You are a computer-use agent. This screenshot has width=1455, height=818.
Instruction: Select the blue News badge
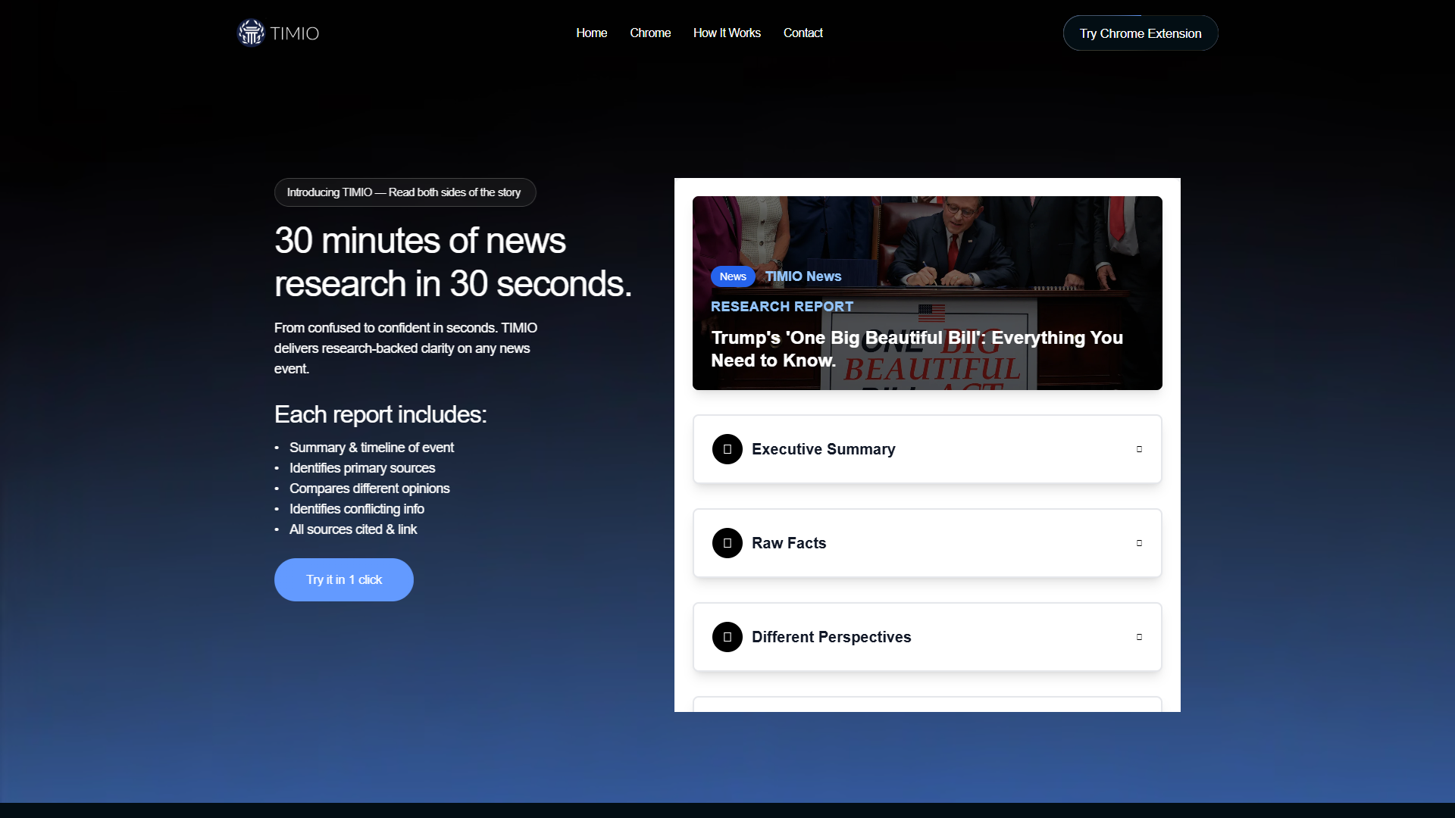tap(733, 276)
